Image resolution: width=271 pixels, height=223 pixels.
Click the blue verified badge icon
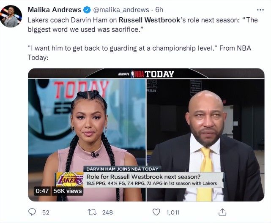(87, 10)
